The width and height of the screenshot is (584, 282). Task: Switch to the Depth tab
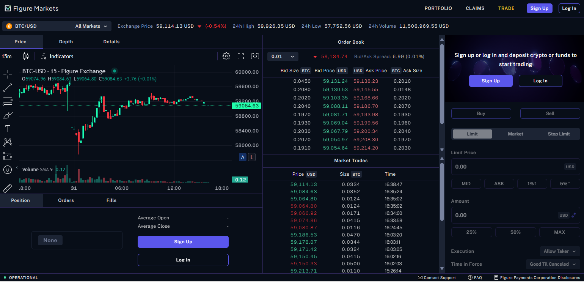point(66,42)
